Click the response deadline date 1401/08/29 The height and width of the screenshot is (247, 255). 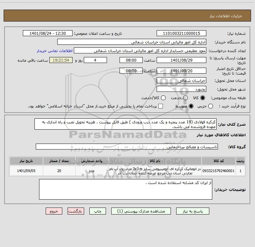(x=181, y=60)
